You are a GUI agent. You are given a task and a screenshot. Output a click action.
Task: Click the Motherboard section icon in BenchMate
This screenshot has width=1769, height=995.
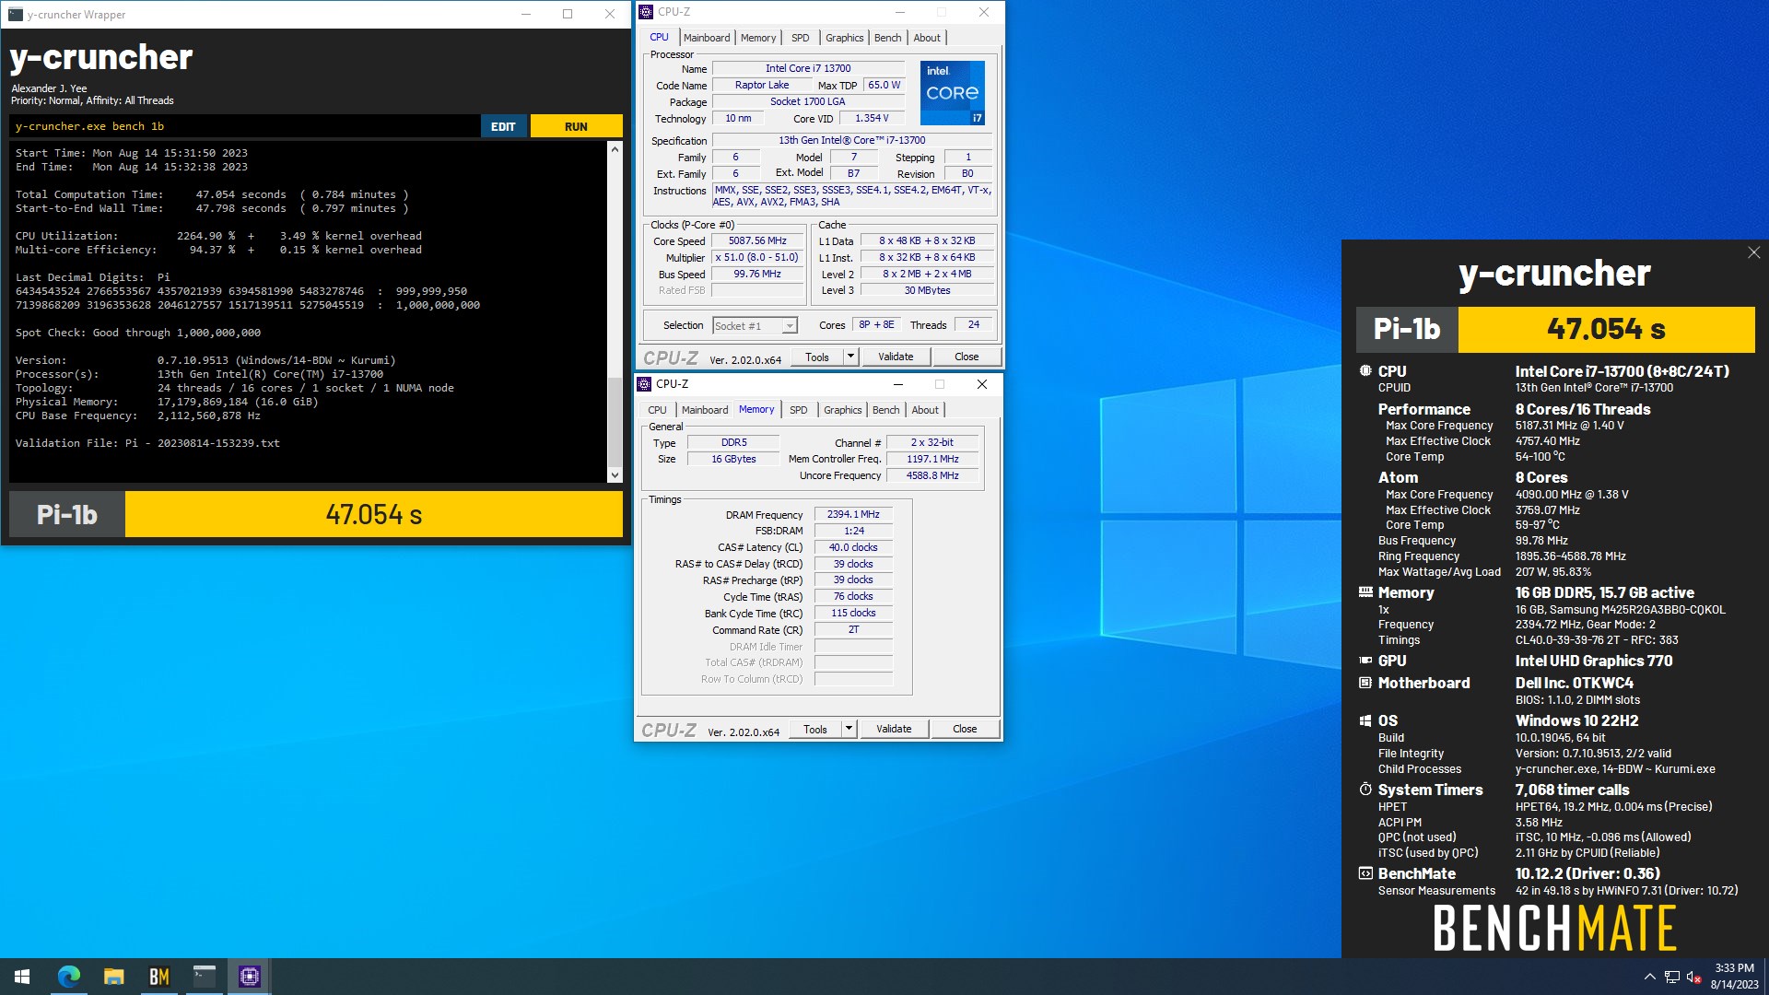(x=1365, y=683)
